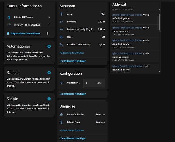This screenshot has height=142, width=175.
Task: Click the Geschätzte Entfernung signal icon
Action: [x=61, y=45]
